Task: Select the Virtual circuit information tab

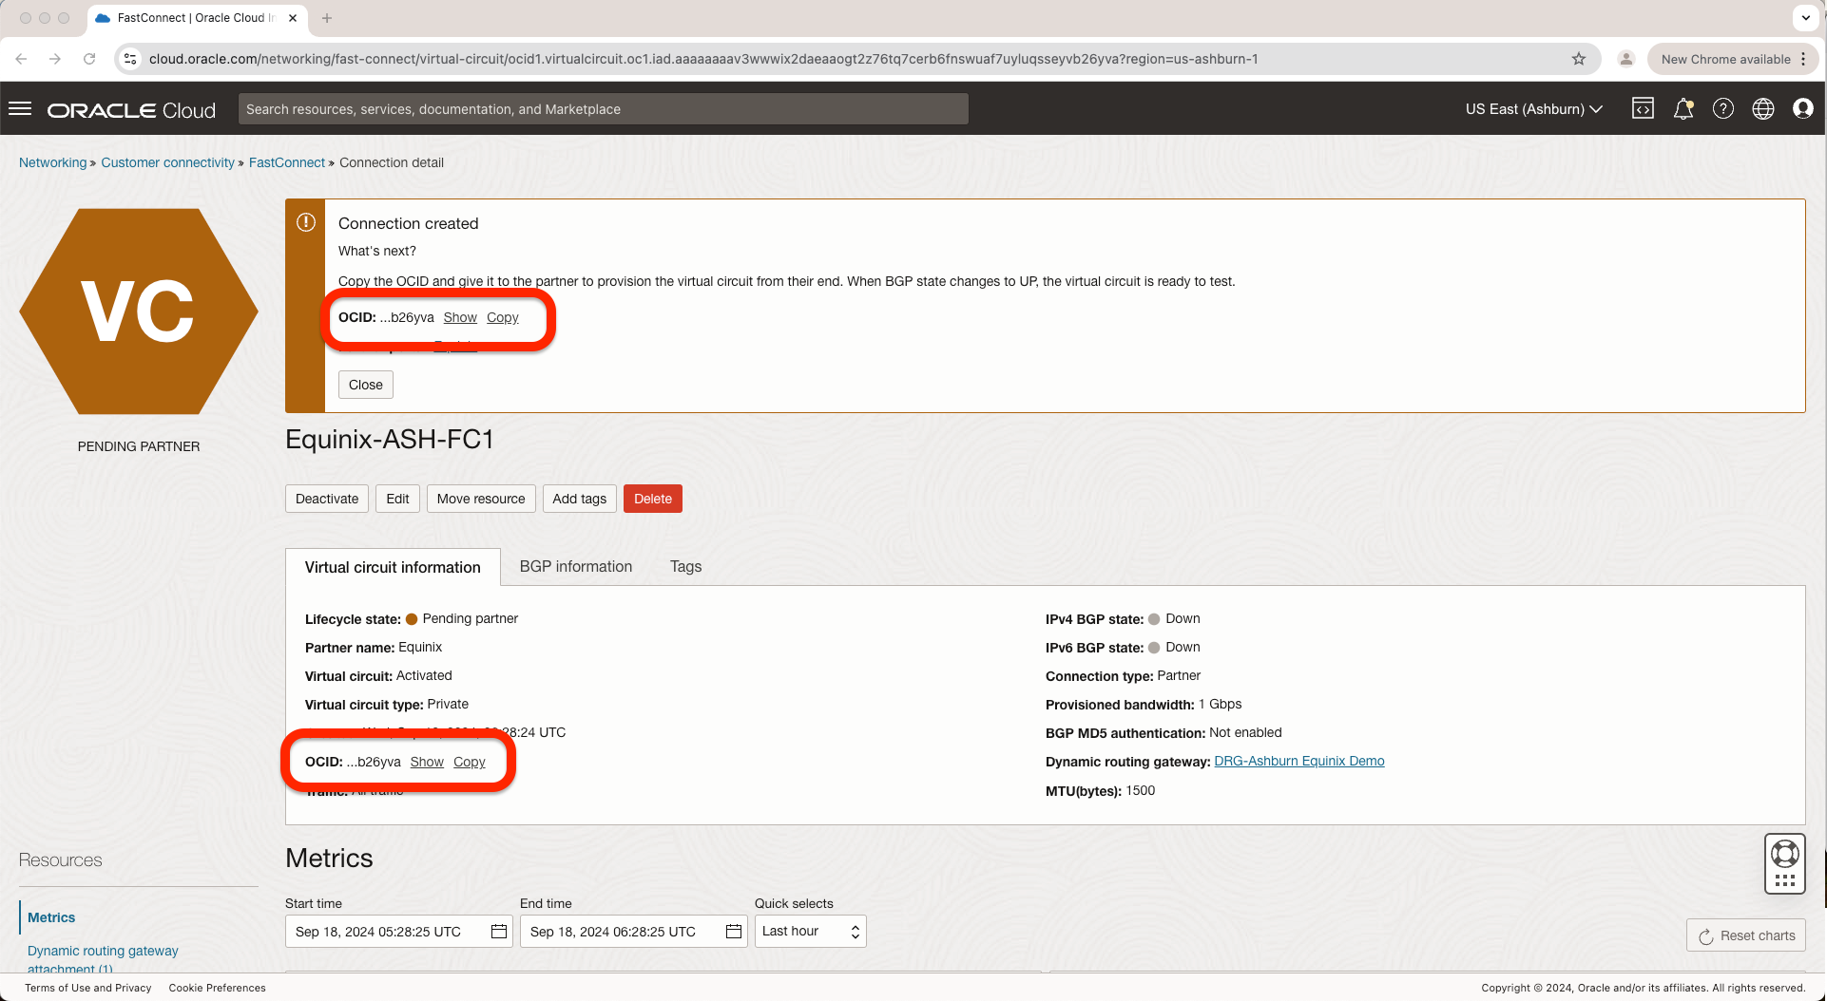Action: (x=393, y=567)
